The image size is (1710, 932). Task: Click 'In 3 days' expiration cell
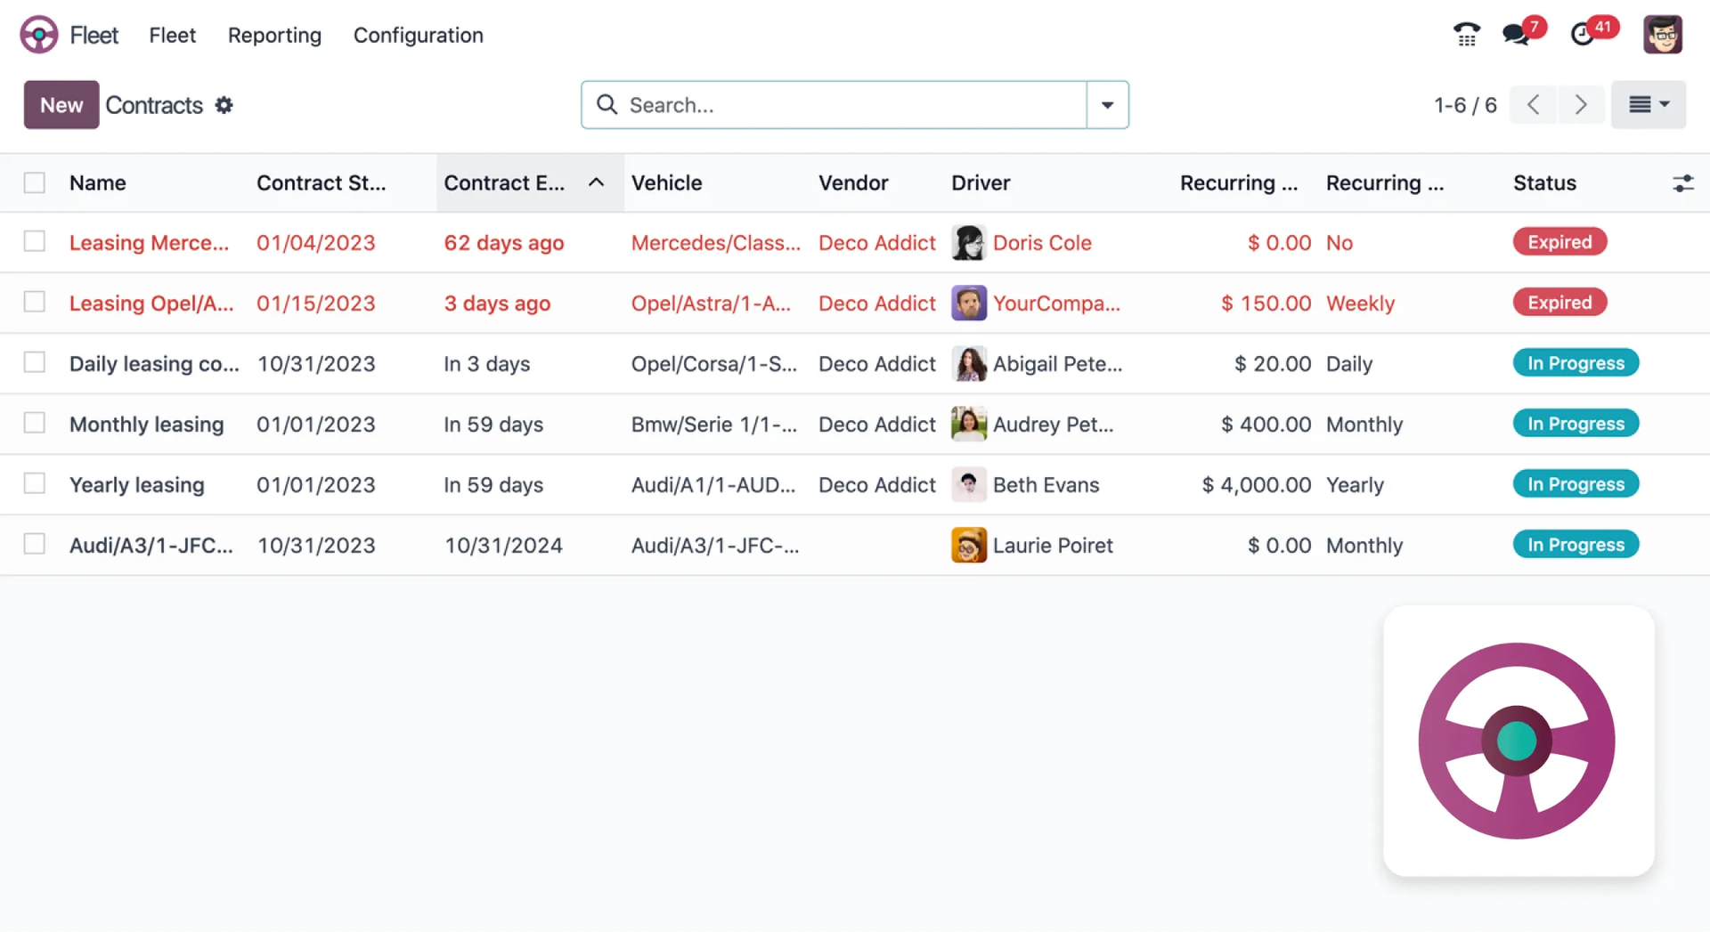click(x=487, y=364)
